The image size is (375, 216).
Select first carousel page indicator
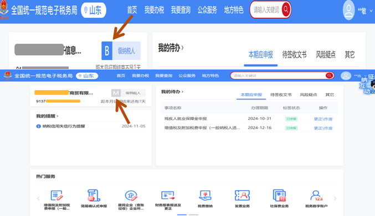pos(182,214)
